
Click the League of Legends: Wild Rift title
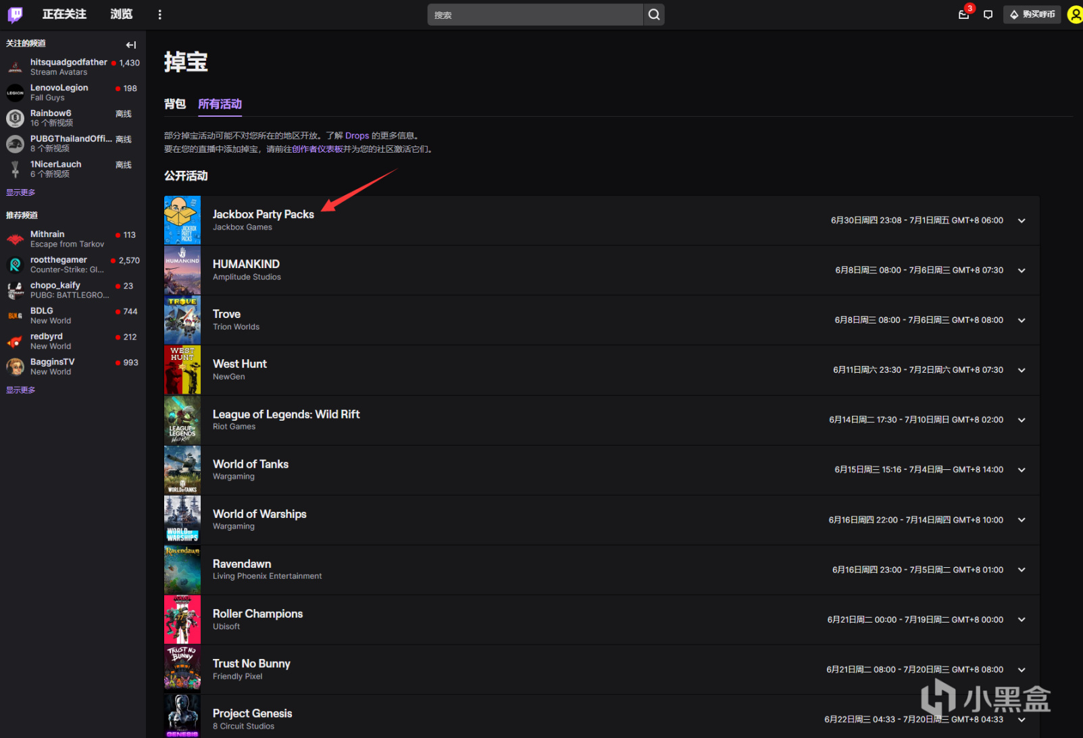286,414
